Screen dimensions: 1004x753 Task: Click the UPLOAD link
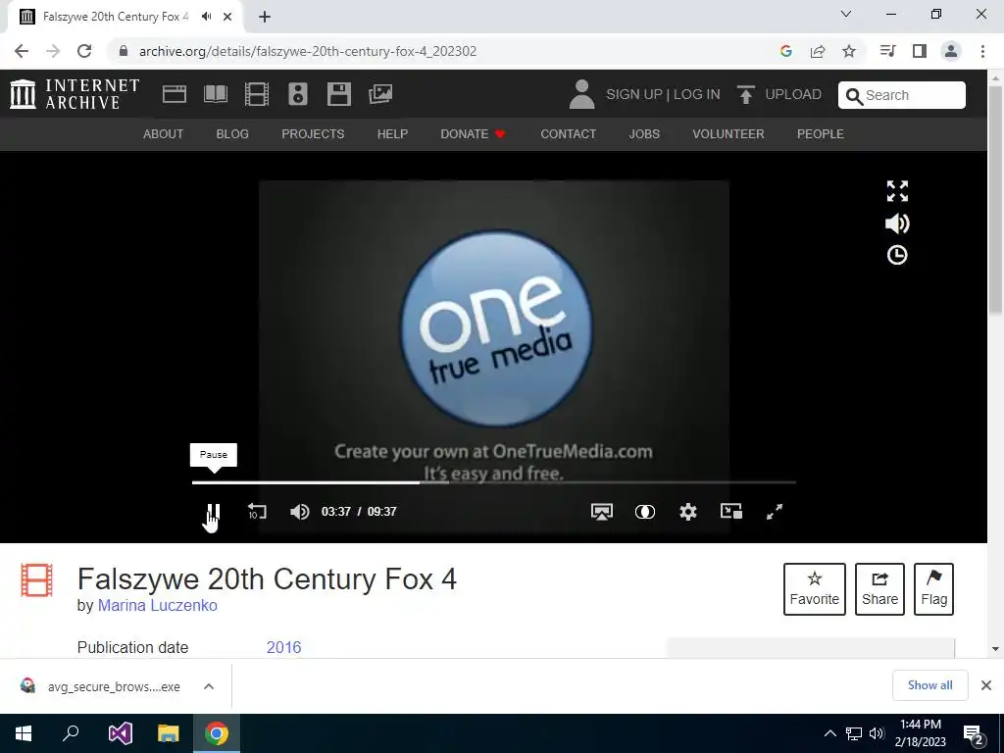click(x=792, y=95)
